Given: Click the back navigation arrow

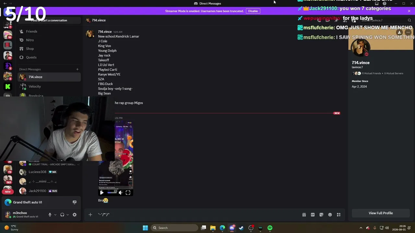Looking at the screenshot, I should click(x=5, y=4).
